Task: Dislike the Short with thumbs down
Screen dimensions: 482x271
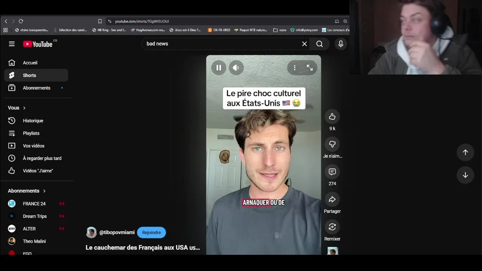Action: (332, 144)
